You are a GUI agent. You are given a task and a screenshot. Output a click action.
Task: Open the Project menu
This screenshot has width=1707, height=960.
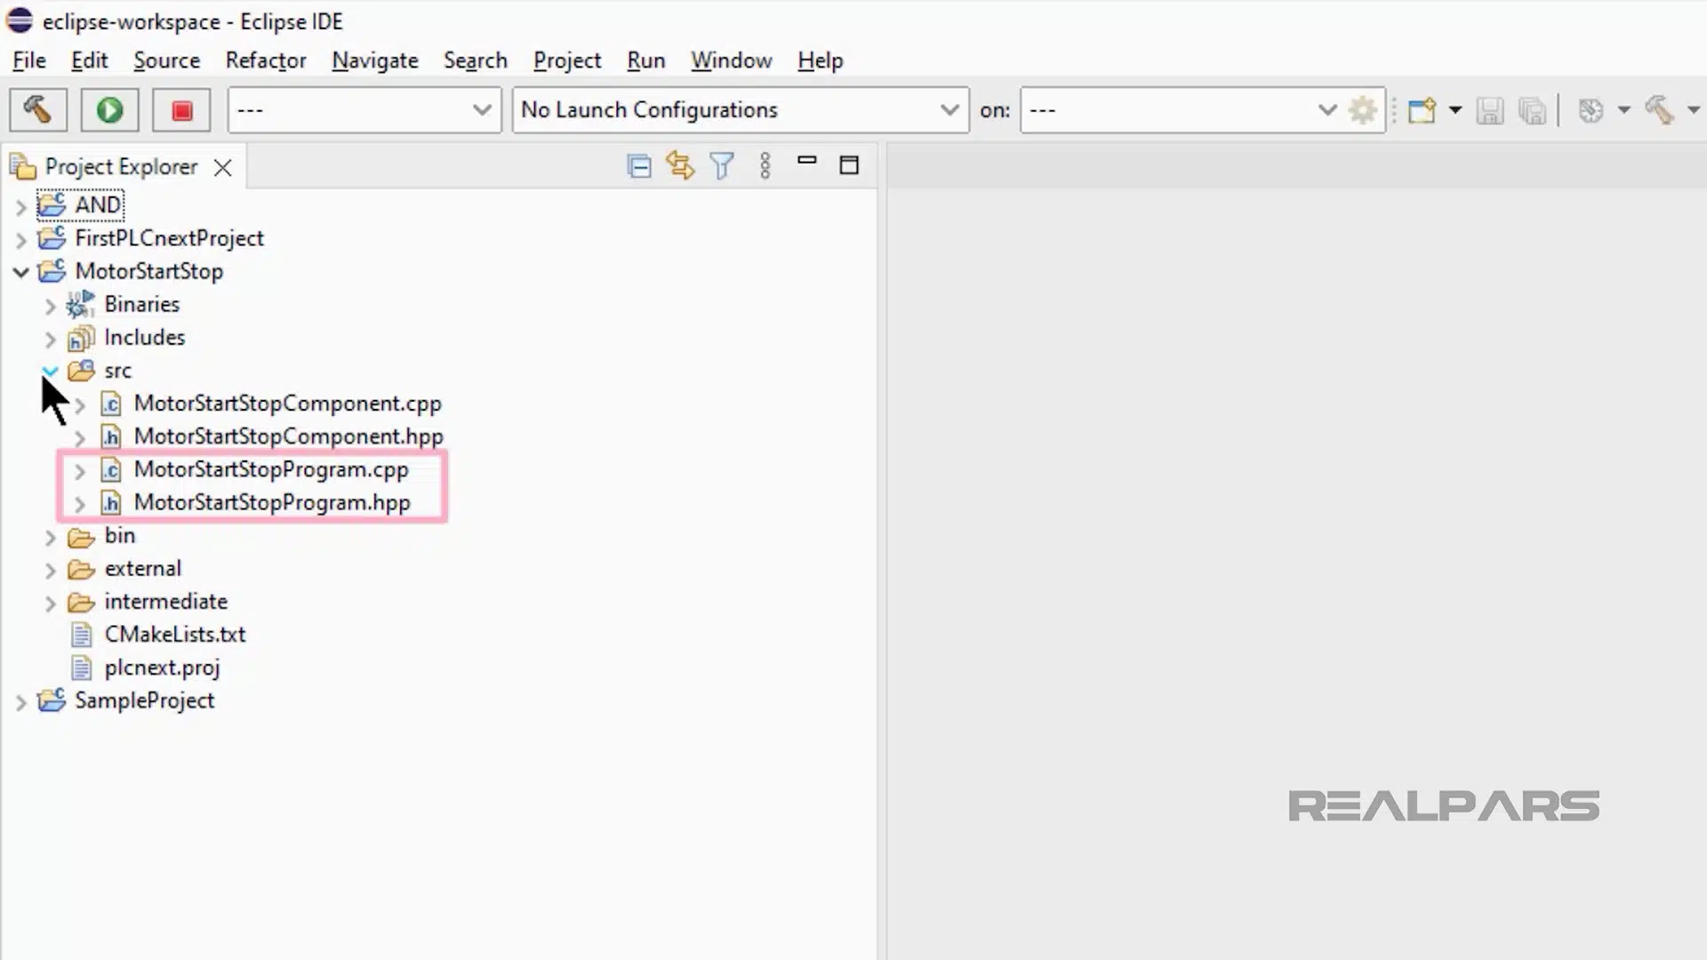tap(567, 60)
